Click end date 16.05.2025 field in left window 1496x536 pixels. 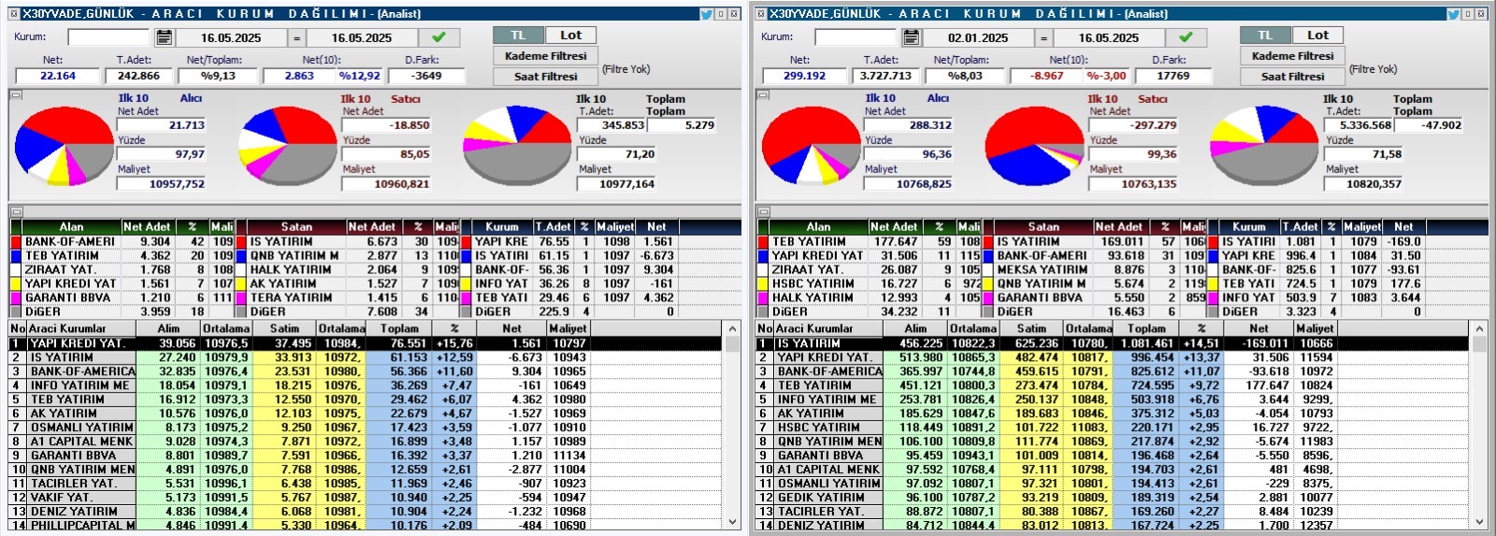click(x=362, y=38)
